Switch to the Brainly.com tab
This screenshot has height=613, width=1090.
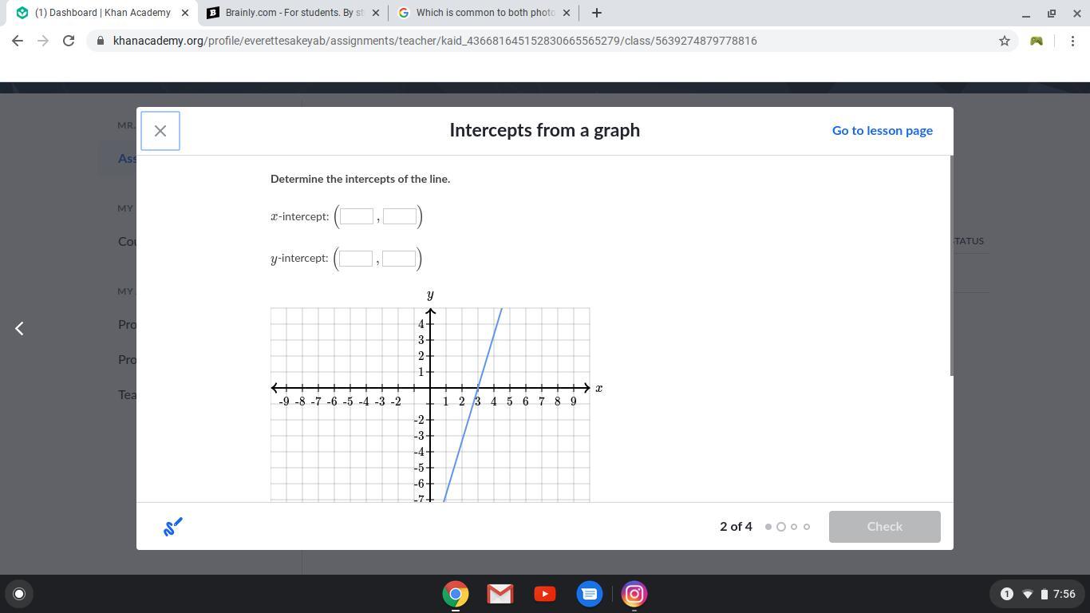click(294, 13)
